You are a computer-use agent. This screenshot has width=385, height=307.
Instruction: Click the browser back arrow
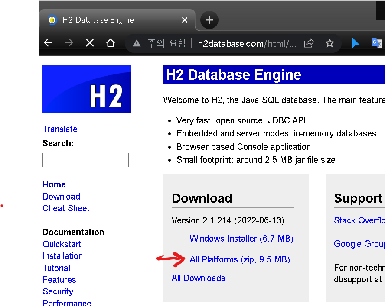(x=48, y=43)
